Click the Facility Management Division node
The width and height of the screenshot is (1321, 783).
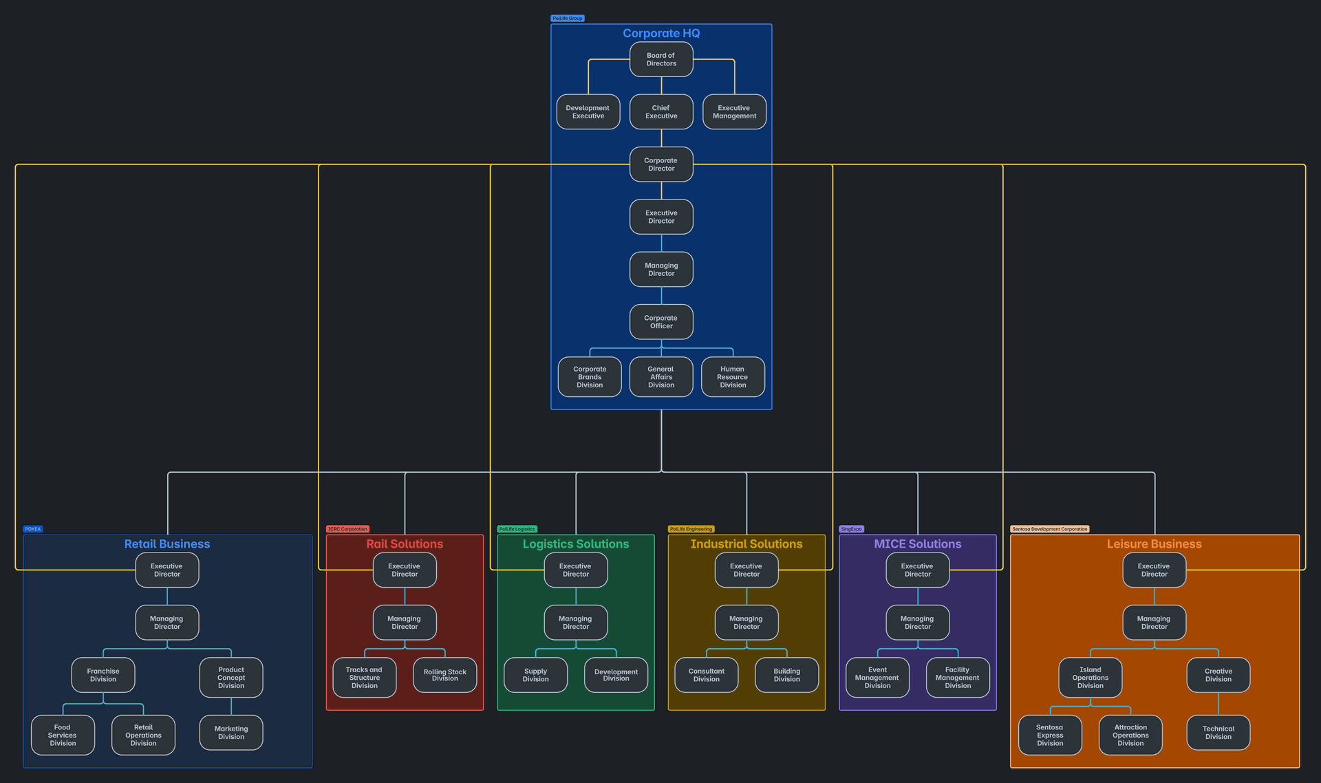[x=958, y=678]
